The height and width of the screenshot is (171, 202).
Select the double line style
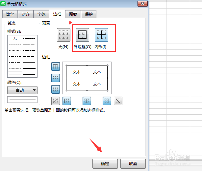click(29, 74)
